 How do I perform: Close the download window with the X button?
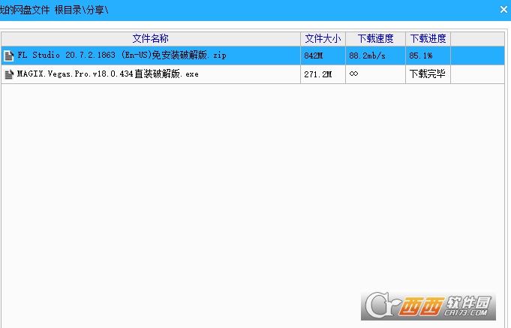503,10
